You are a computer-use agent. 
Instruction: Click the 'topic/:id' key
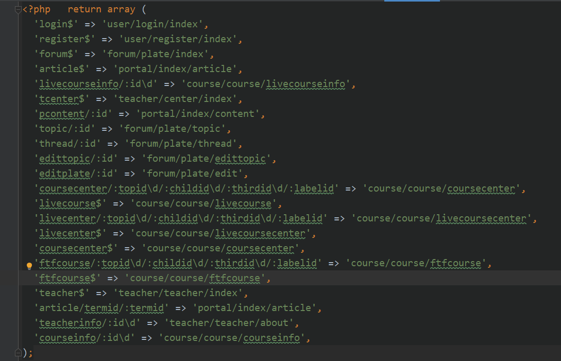tap(65, 129)
